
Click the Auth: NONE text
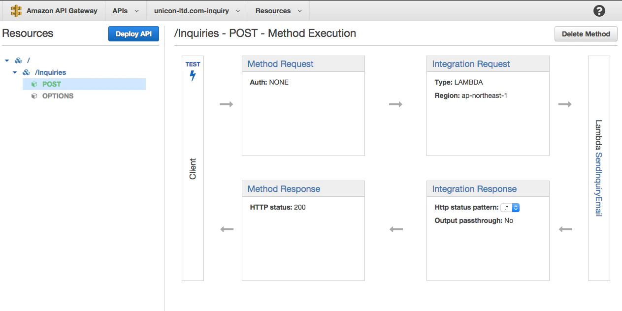[x=269, y=82]
